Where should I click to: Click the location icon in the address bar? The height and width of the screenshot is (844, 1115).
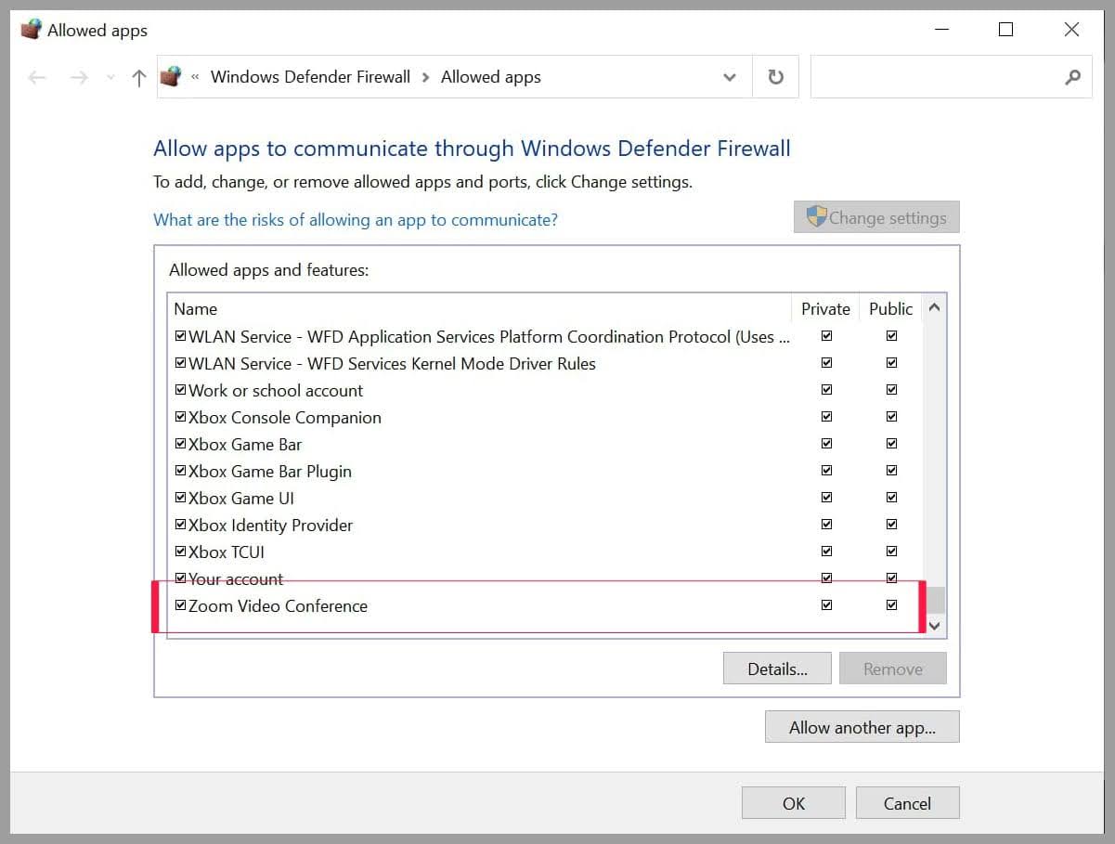tap(170, 77)
